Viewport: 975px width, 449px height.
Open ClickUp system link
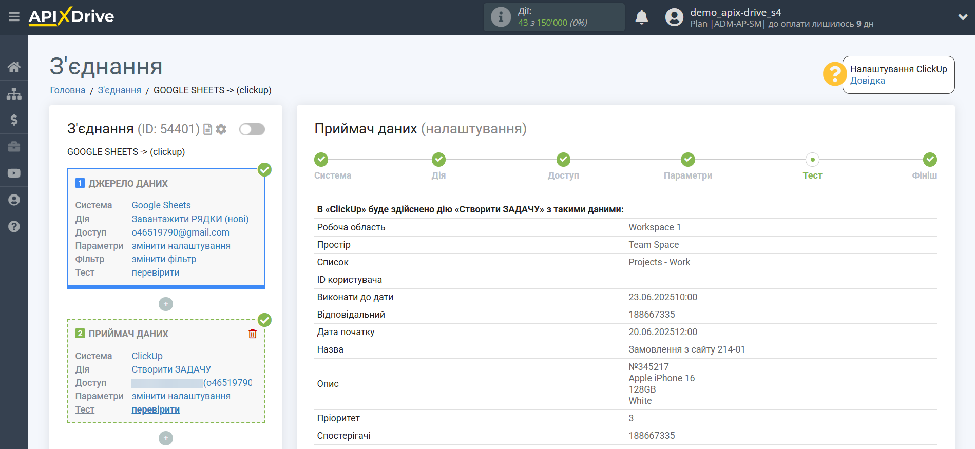pyautogui.click(x=147, y=356)
